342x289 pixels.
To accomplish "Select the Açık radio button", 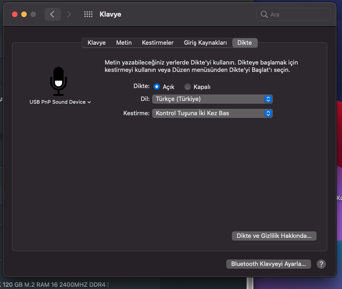I will [157, 87].
